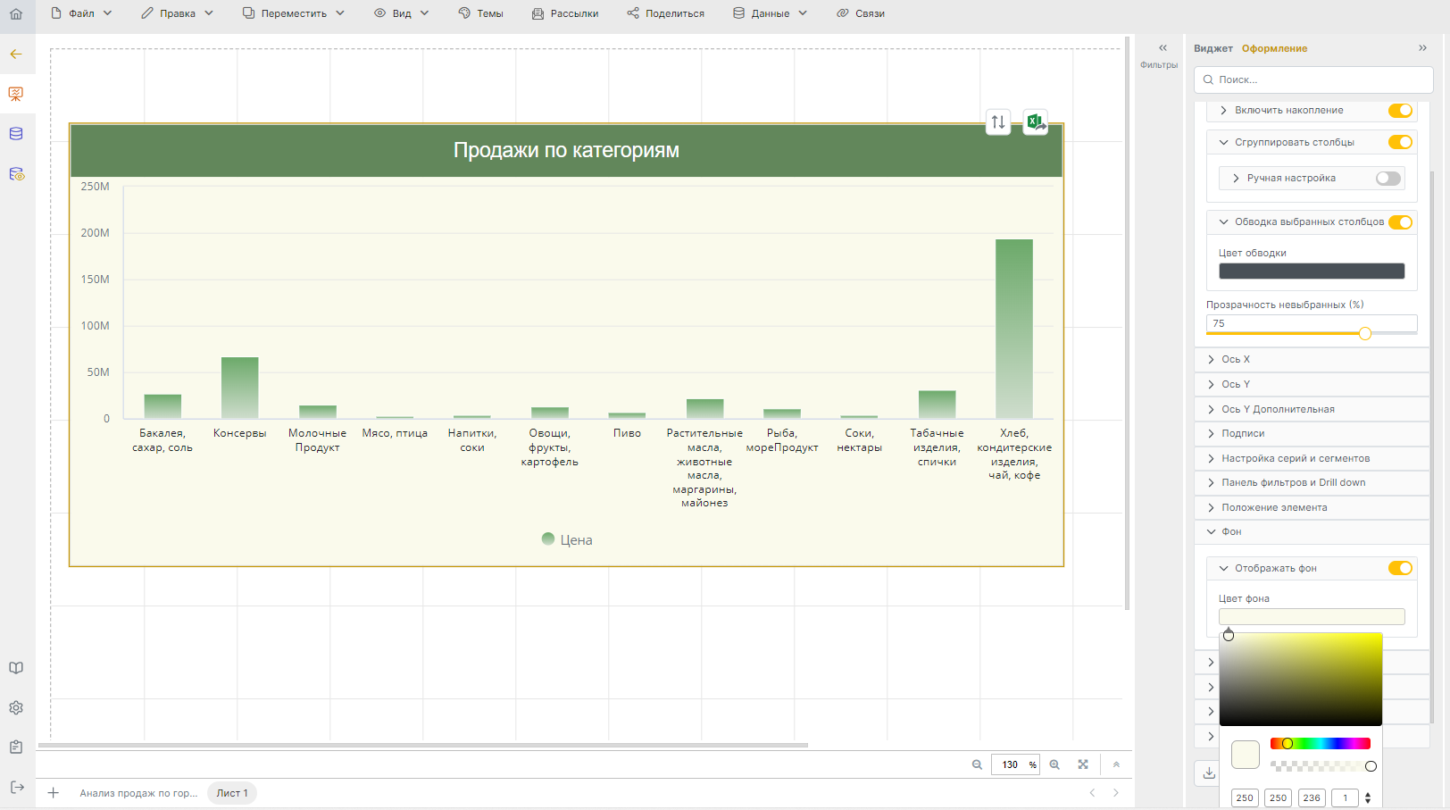The image size is (1450, 810).
Task: Open the 'Данные' menu
Action: click(x=769, y=13)
